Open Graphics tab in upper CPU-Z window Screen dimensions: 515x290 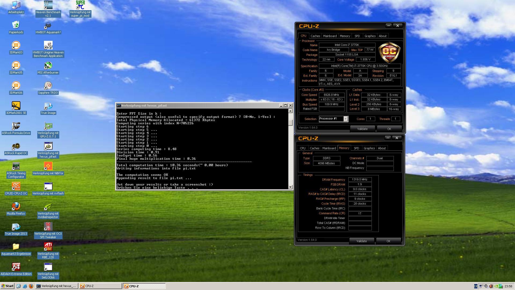point(370,36)
